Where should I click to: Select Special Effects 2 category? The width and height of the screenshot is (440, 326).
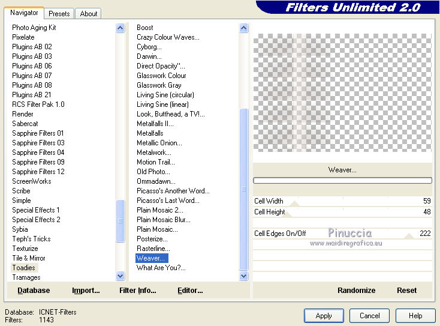click(x=36, y=220)
